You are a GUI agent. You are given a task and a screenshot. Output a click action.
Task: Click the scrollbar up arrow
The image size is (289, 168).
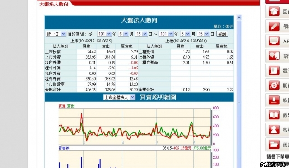point(239,18)
